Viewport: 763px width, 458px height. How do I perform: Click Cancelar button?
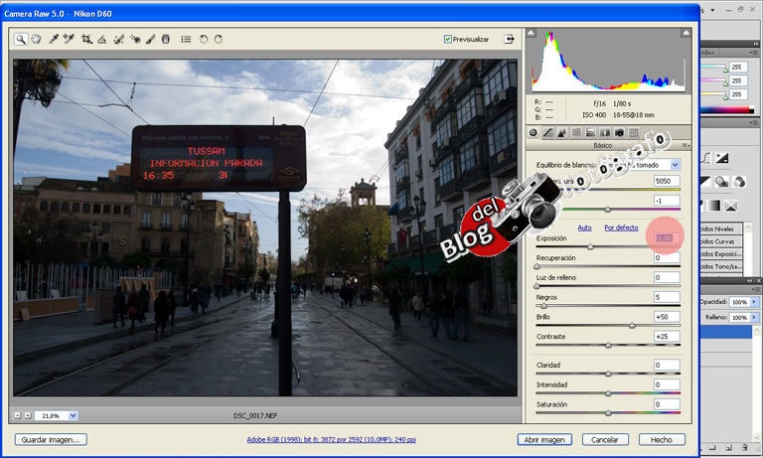pyautogui.click(x=605, y=439)
